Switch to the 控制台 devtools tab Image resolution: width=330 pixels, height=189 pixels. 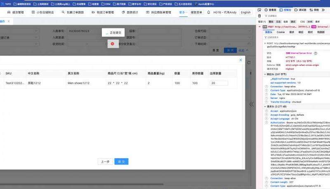pyautogui.click(x=285, y=10)
